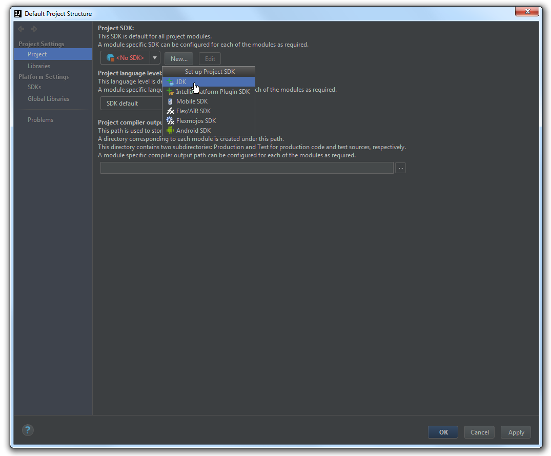This screenshot has width=551, height=456.
Task: Click the Android SDK robot icon
Action: tap(170, 131)
